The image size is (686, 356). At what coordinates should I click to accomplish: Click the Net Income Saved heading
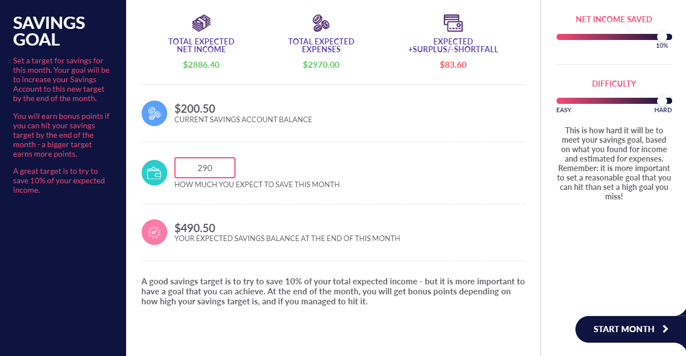click(x=614, y=19)
